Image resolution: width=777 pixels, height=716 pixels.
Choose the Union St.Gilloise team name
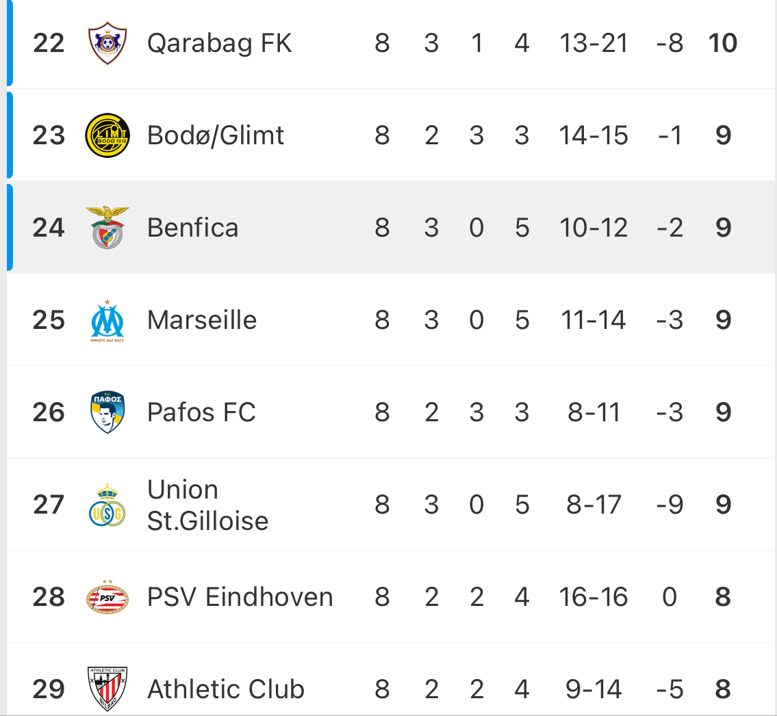[x=207, y=505]
